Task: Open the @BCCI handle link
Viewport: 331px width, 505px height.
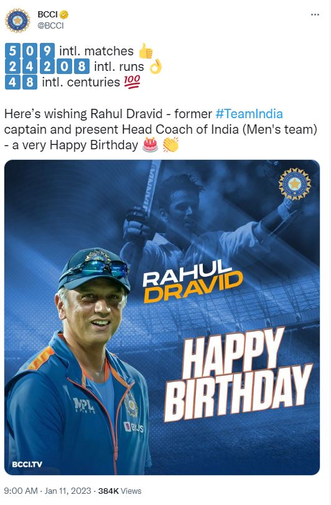Action: 50,25
